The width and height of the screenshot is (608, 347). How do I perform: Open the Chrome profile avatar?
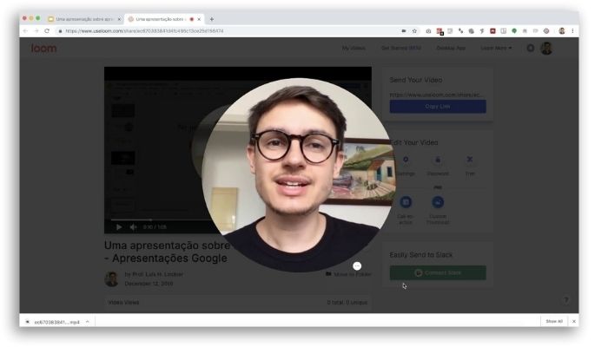pyautogui.click(x=562, y=31)
